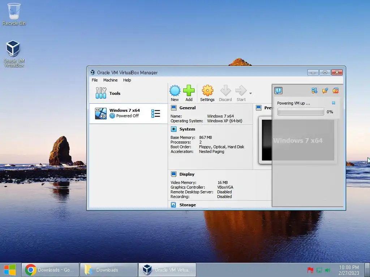Click the VM name value Windows 7 x64

(x=220, y=116)
